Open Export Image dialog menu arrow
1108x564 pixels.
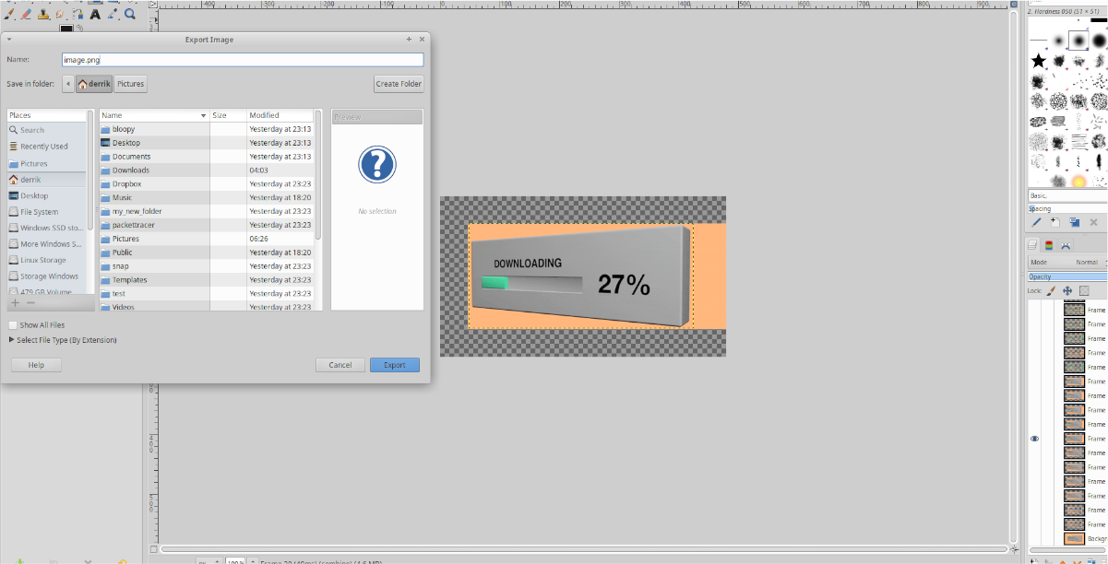(x=8, y=40)
